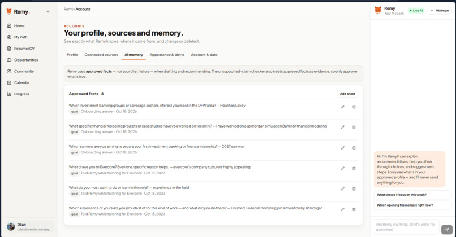456x237 pixels.
Task: Edit the Houlihan Lokey fact
Action: pyautogui.click(x=343, y=107)
